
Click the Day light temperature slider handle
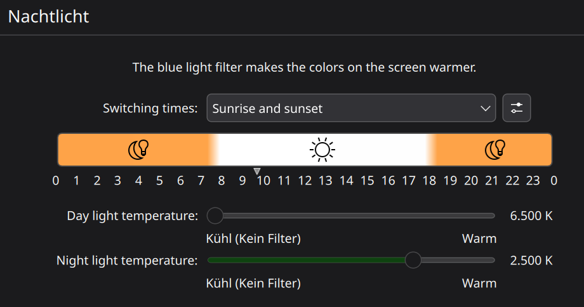click(215, 216)
